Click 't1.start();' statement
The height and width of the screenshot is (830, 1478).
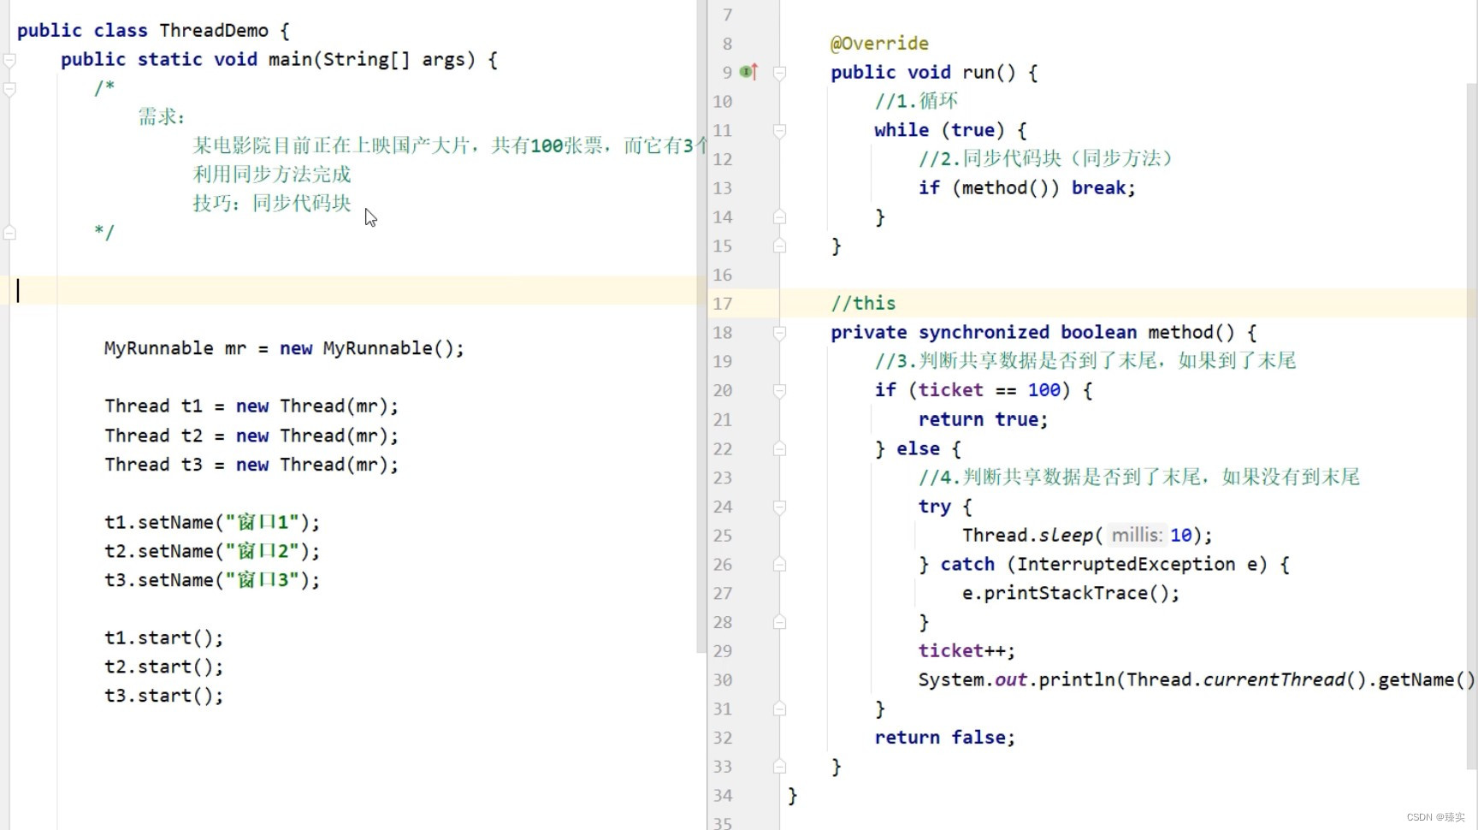(x=163, y=638)
